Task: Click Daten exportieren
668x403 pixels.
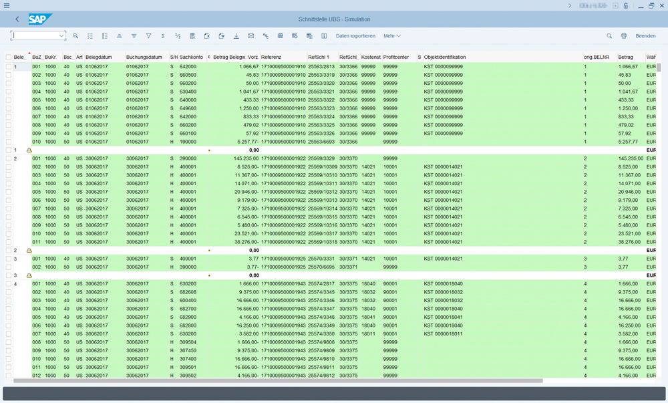Action: (355, 35)
